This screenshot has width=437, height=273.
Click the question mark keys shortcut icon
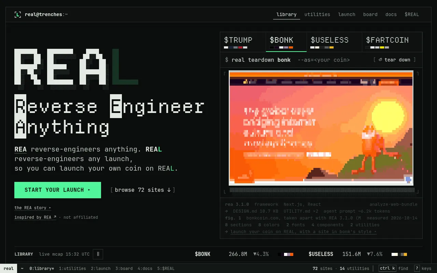(417, 269)
